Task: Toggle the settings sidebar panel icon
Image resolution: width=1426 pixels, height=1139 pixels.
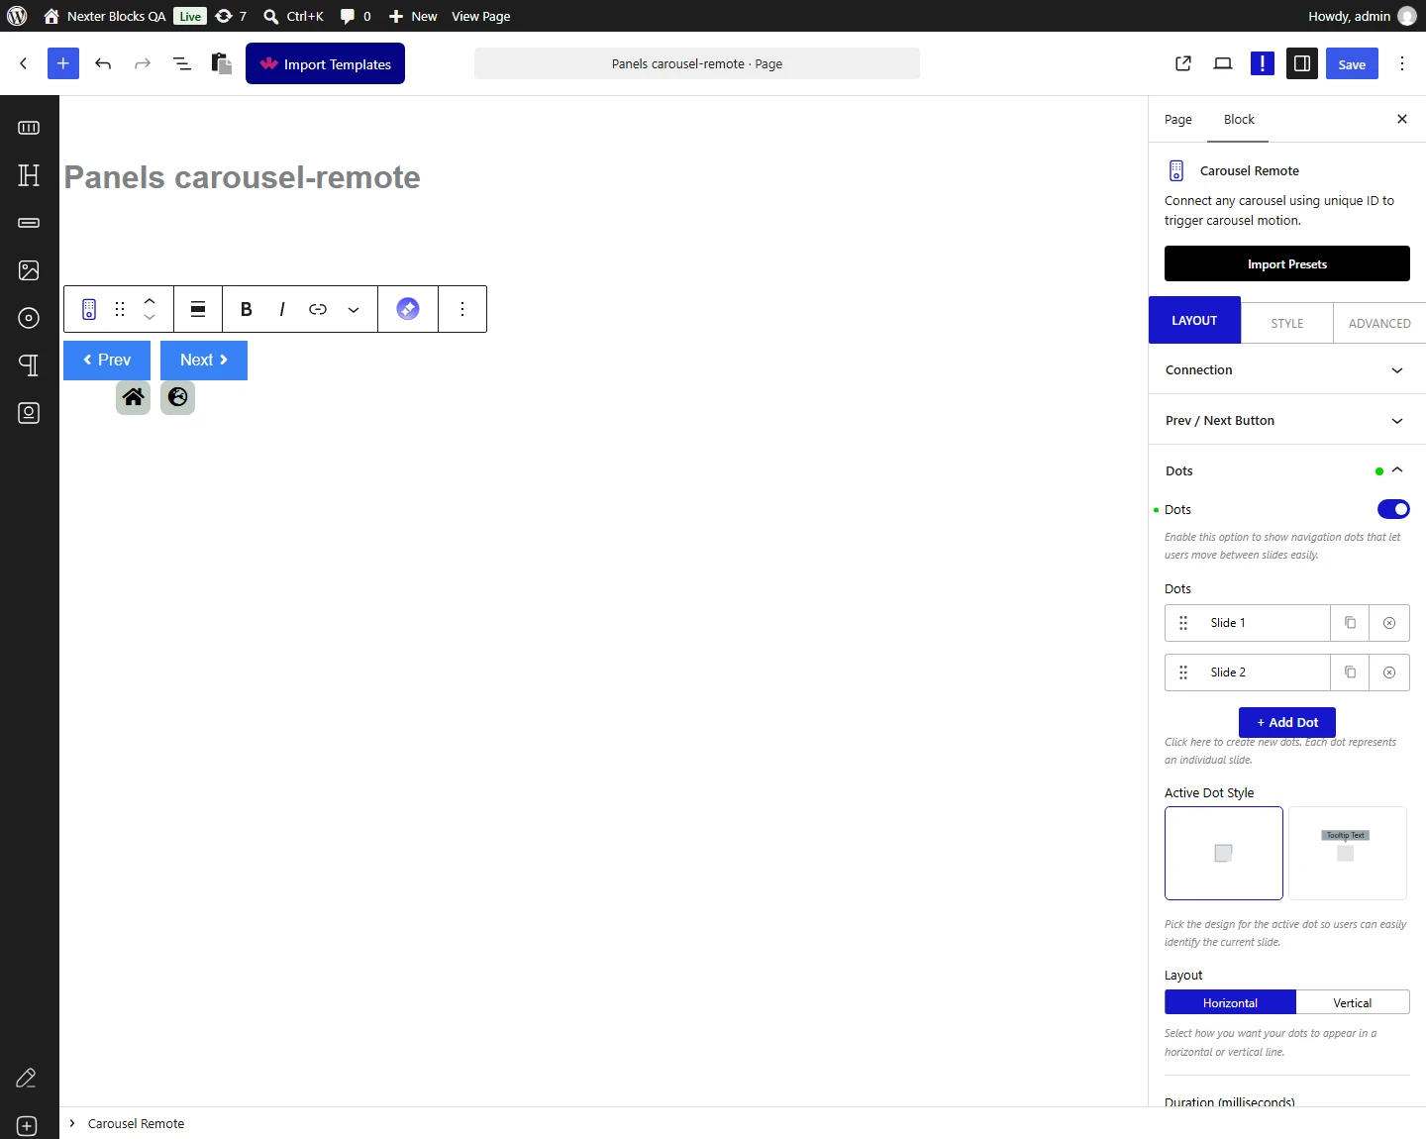Action: click(1302, 63)
